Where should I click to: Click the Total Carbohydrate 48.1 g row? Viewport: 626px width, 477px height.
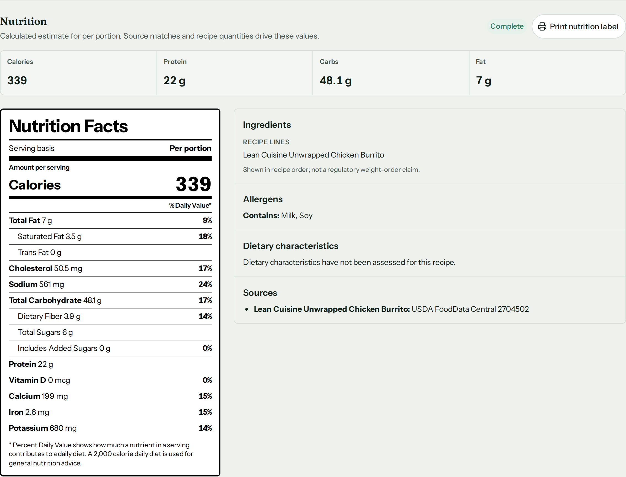coord(110,300)
